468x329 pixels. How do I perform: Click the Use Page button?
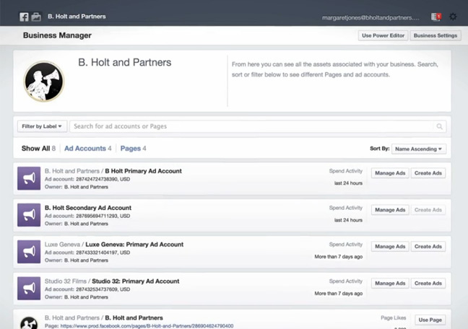click(430, 320)
